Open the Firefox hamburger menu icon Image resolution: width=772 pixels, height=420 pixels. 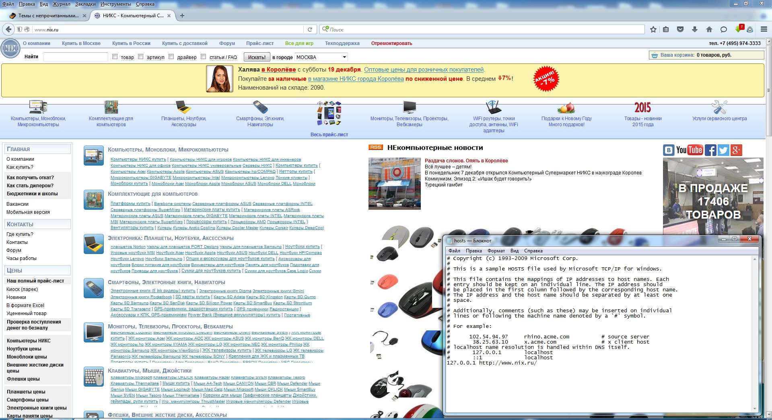[x=764, y=29]
